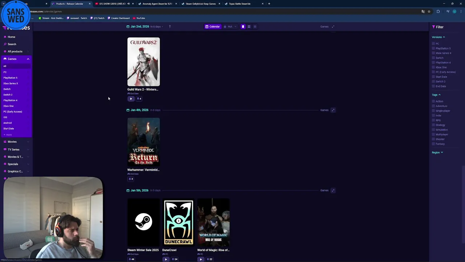Check the Action tag filter
Image resolution: width=465 pixels, height=262 pixels.
click(x=433, y=101)
